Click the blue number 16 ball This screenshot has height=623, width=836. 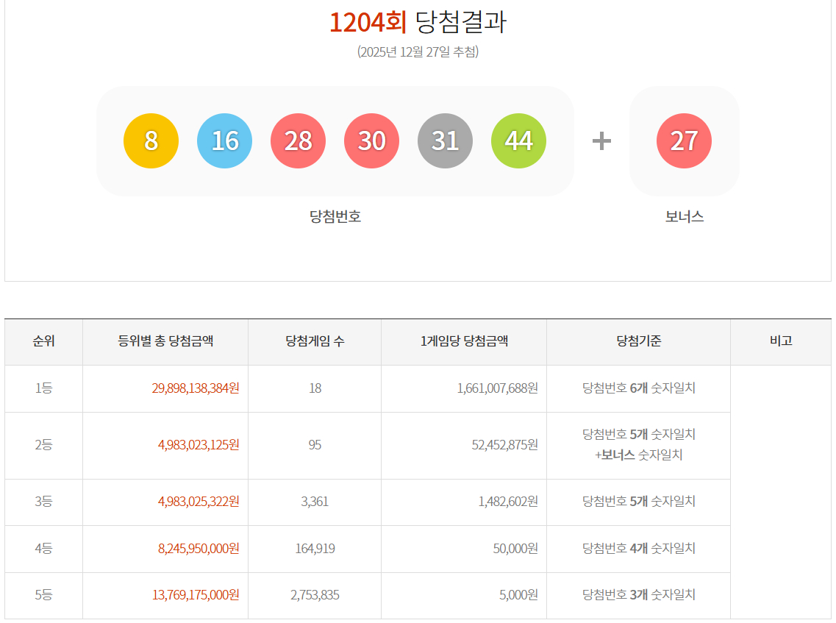click(x=224, y=140)
